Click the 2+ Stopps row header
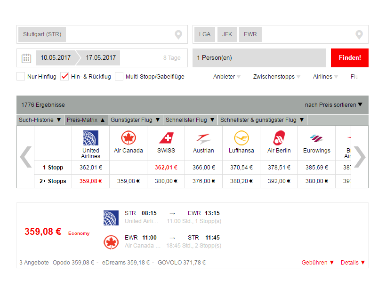This screenshot has height=281, width=386. (53, 181)
